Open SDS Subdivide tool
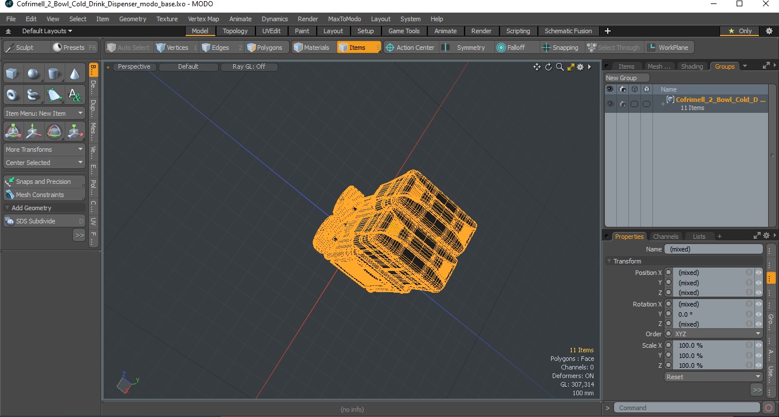This screenshot has height=417, width=779. [44, 221]
